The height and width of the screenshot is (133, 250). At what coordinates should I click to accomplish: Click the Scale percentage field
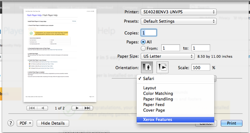[201, 67]
